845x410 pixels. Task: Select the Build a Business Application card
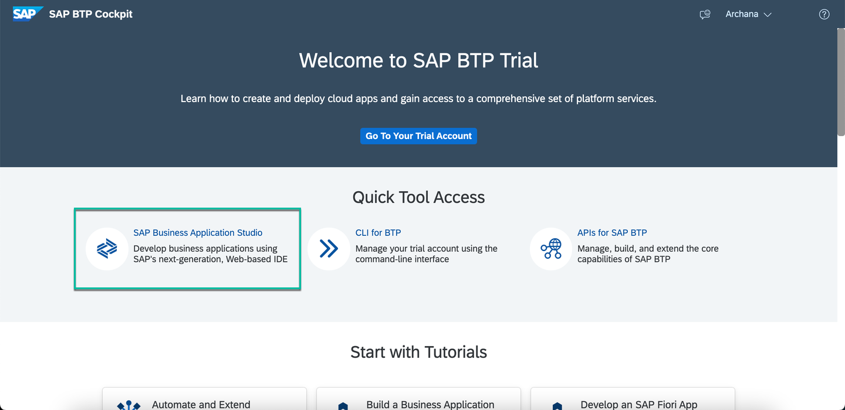click(x=418, y=399)
